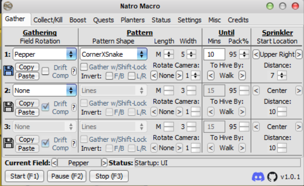Click next sprinkler location arrow beside Upper Right
This screenshot has height=186, width=304.
click(x=299, y=54)
